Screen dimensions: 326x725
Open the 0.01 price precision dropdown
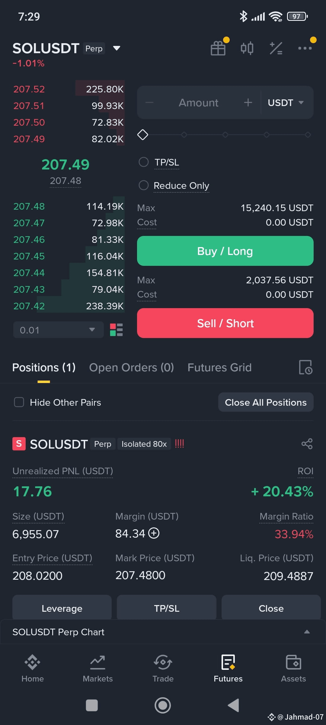(58, 330)
